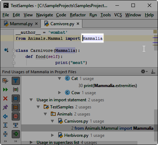Close the usages tab with red X
This screenshot has height=145, width=158.
coord(5,98)
